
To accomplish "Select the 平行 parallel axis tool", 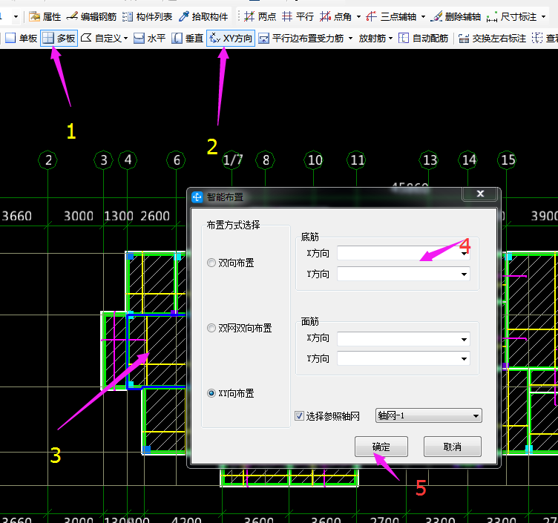I will point(298,17).
